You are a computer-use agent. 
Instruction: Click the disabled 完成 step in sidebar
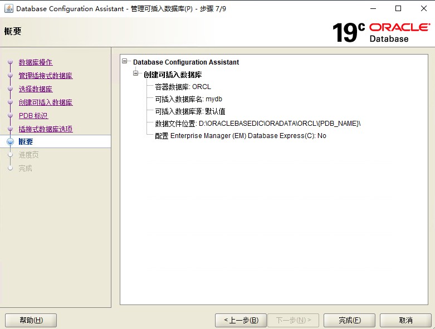(x=25, y=168)
